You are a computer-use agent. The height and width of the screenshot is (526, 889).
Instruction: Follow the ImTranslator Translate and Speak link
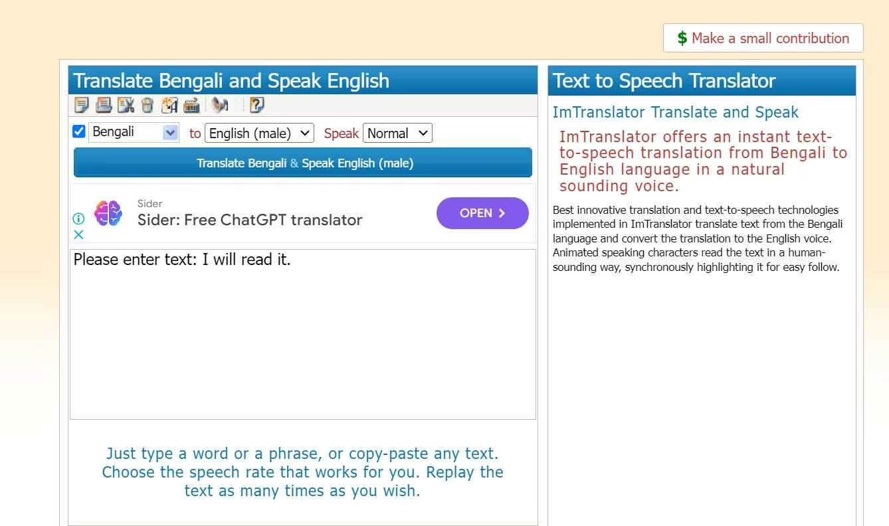click(676, 112)
